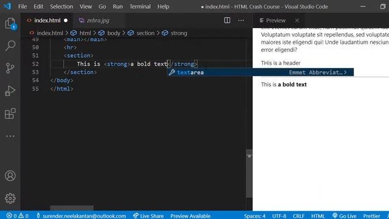Open the Selection menu

click(x=61, y=7)
